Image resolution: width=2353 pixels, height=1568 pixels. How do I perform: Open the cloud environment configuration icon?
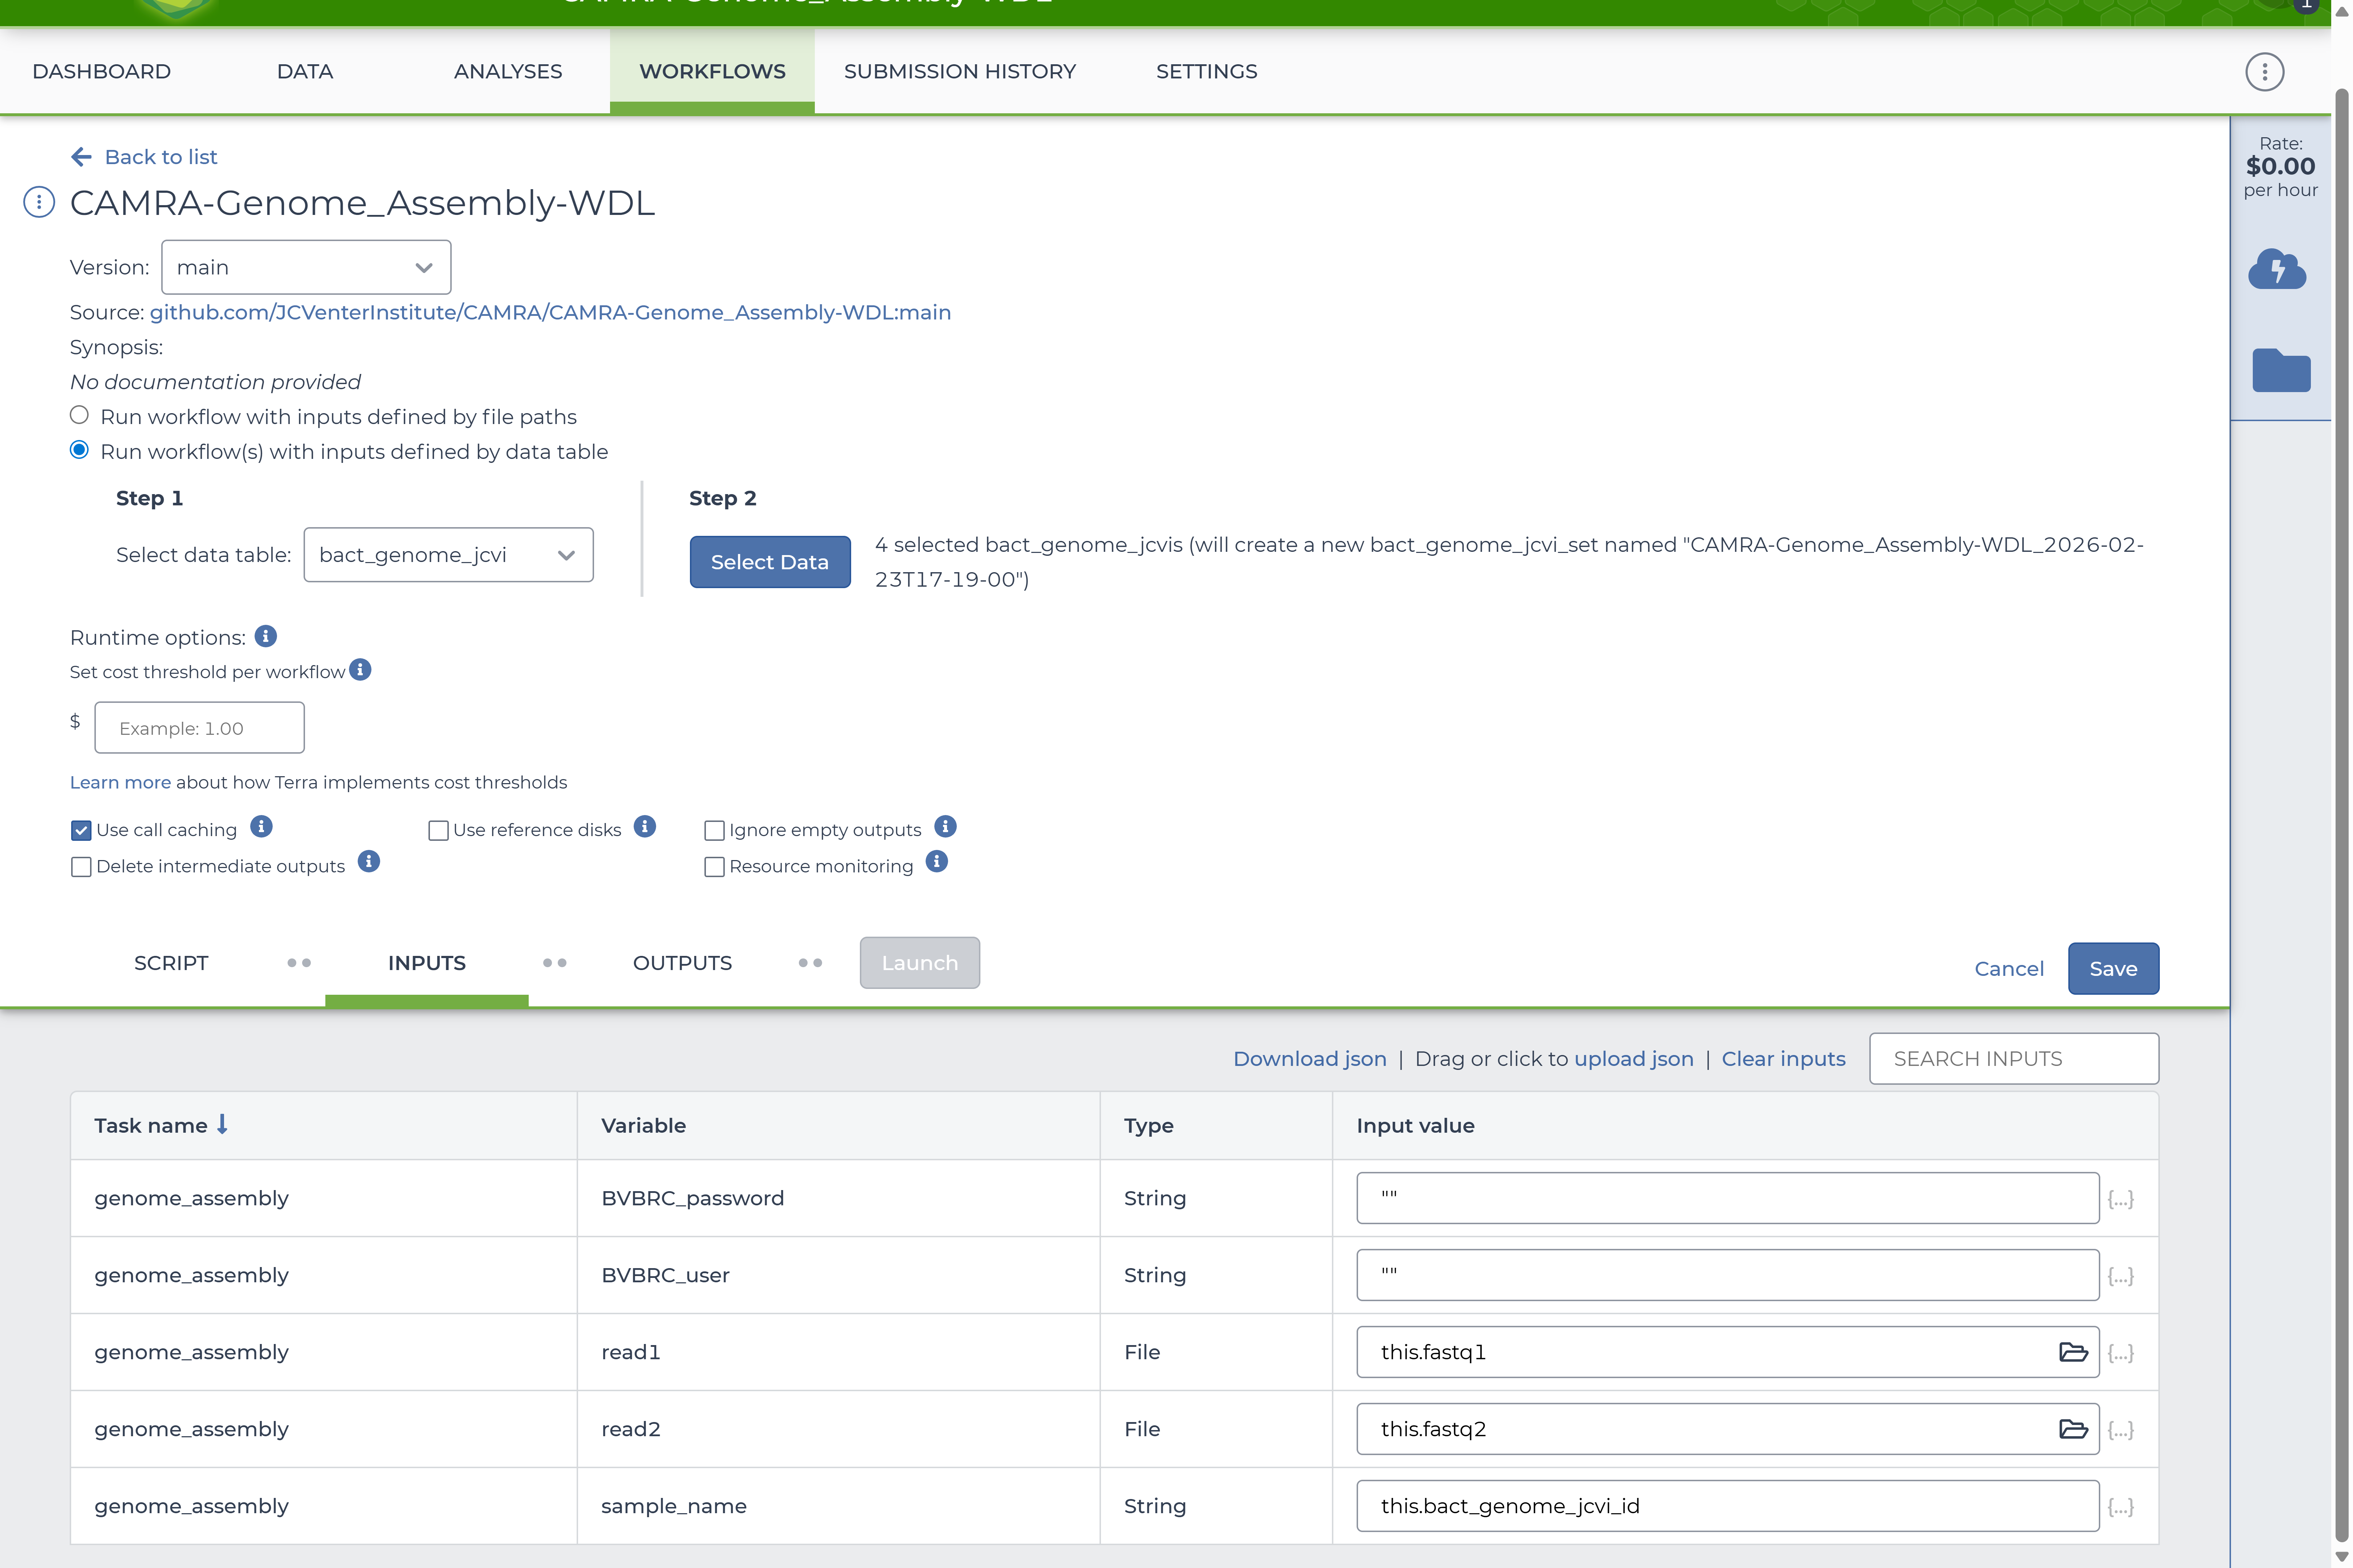coord(2277,270)
